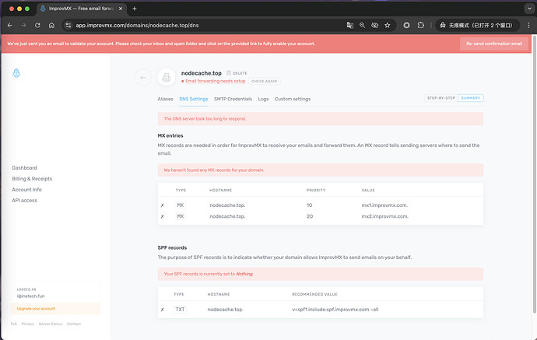Screen dimensions: 537x340
Task: Reload the page with browser refresh icon
Action: pyautogui.click(x=40, y=25)
